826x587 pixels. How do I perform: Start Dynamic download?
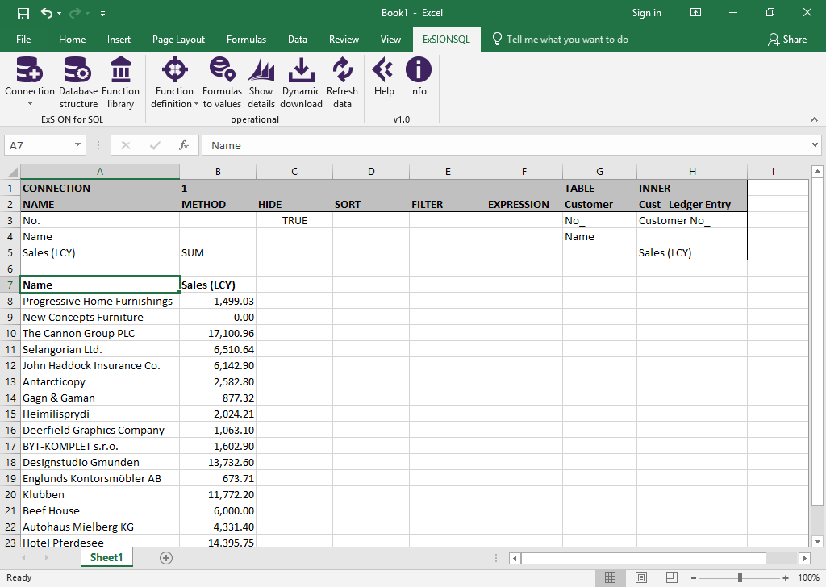point(302,83)
